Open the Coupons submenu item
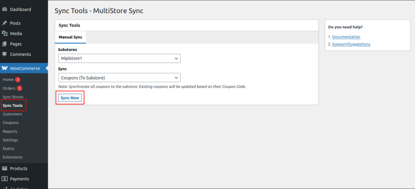Viewport: 415px width, 189px height. click(x=11, y=123)
